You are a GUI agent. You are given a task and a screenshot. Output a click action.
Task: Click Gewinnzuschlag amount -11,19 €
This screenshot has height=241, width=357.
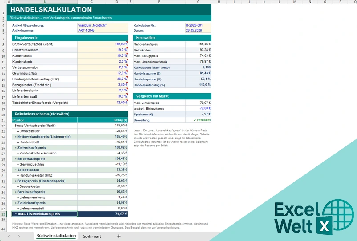pyautogui.click(x=103, y=164)
